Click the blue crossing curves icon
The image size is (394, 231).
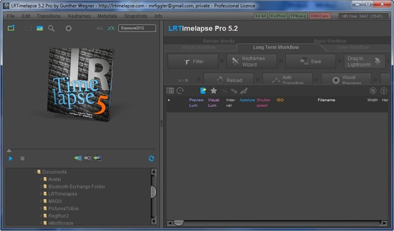(111, 28)
